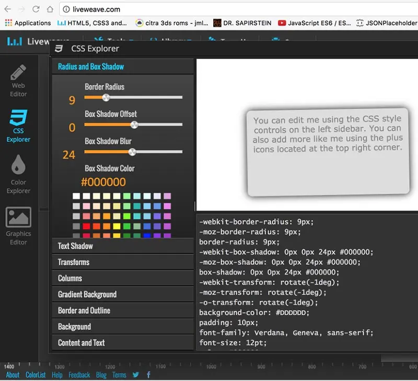The width and height of the screenshot is (418, 381).
Task: Open the Graphics Editor image icon
Action: pos(18,217)
